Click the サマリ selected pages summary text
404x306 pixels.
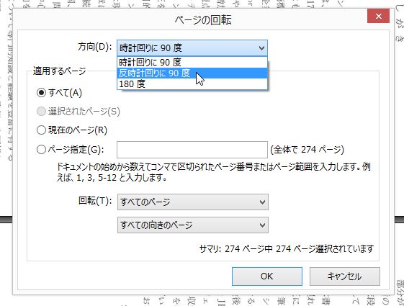(x=287, y=249)
